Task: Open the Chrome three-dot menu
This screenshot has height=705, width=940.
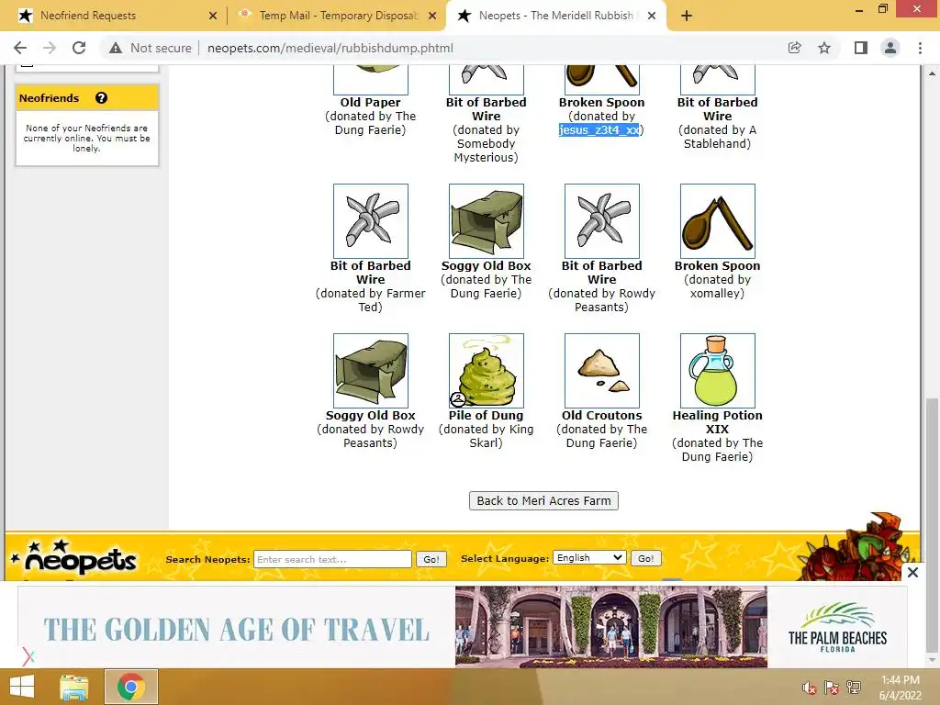Action: pos(920,48)
